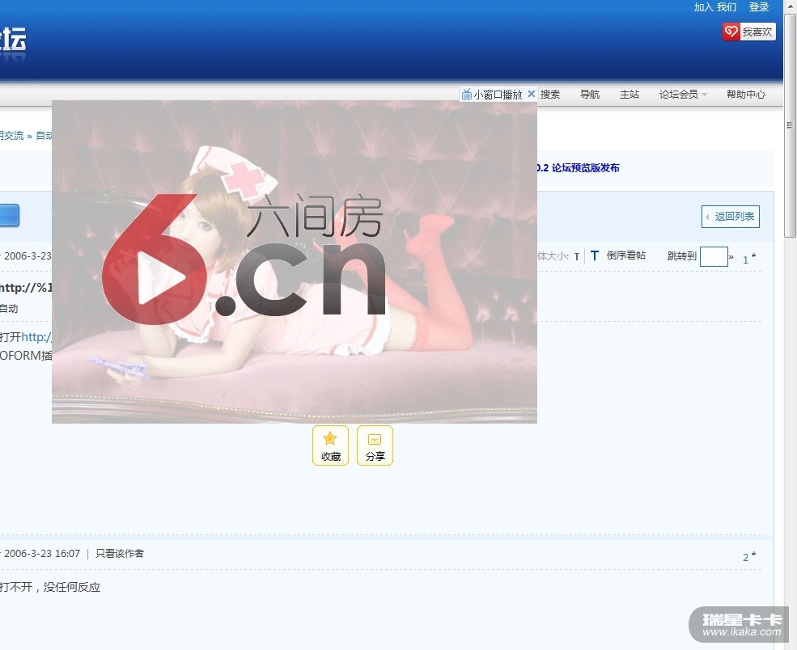Expand the 论坛会员 dropdown

tap(683, 95)
